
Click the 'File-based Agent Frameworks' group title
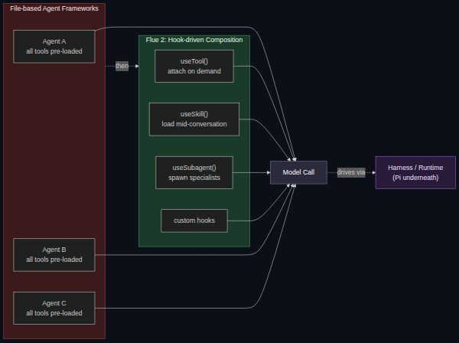(x=54, y=8)
